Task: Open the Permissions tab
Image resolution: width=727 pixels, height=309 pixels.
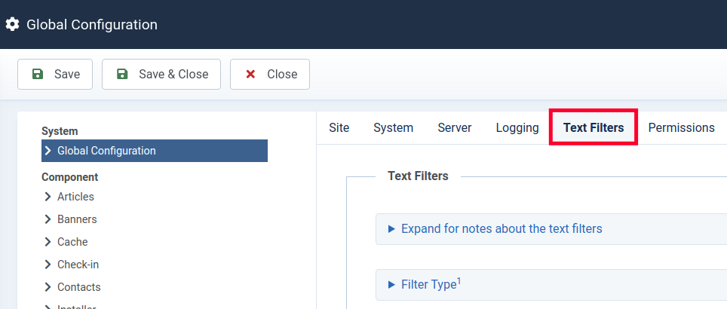Action: coord(681,127)
